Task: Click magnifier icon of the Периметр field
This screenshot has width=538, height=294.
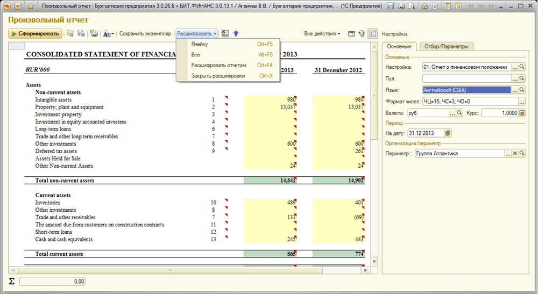Action: (522, 154)
